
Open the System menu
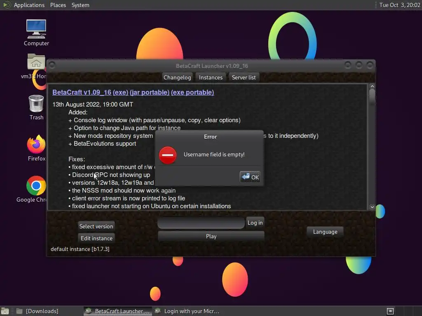point(80,5)
